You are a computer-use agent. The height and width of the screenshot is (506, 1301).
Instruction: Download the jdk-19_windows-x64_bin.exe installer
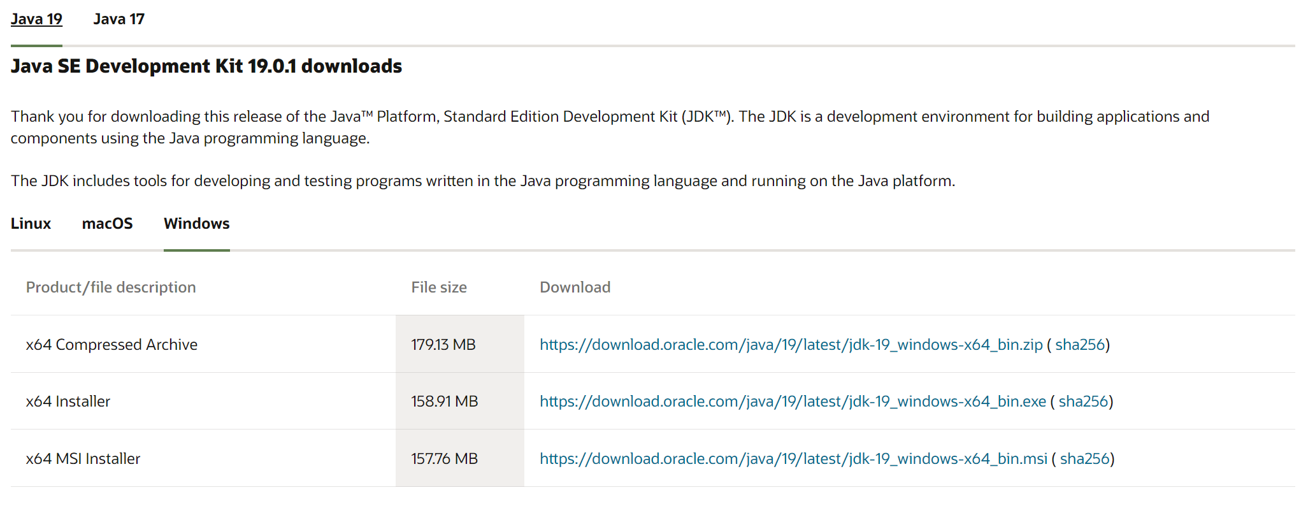click(793, 401)
